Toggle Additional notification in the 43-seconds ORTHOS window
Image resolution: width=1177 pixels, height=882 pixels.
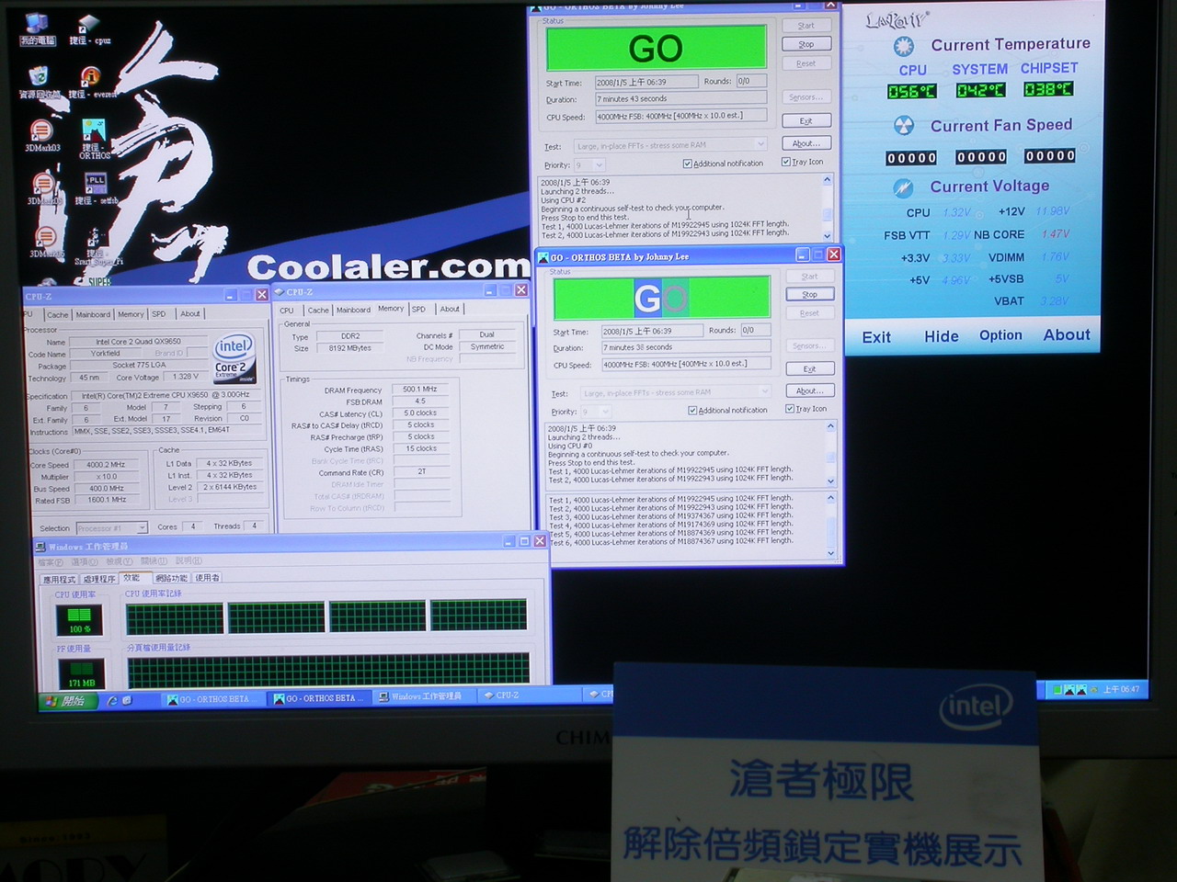(x=723, y=164)
